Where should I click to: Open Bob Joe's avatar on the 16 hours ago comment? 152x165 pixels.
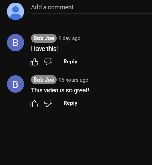[15, 84]
